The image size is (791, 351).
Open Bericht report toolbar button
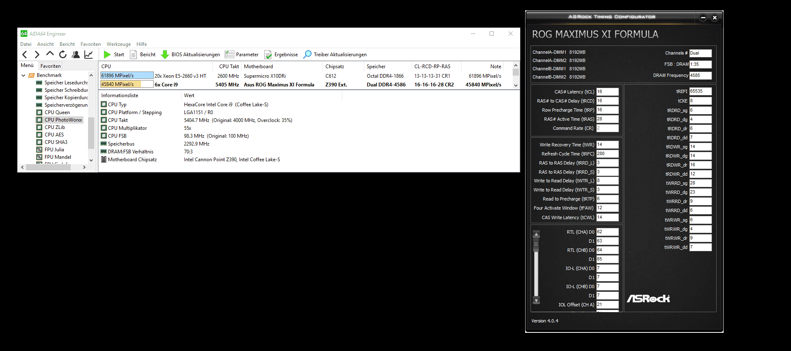[143, 55]
